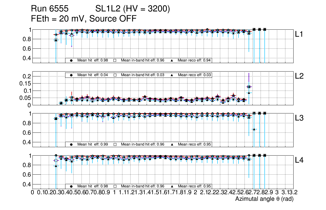Click the triangle marker in L3 legend

coord(172,144)
